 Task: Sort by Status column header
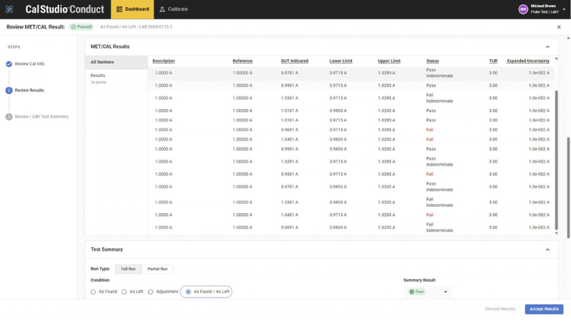(433, 61)
